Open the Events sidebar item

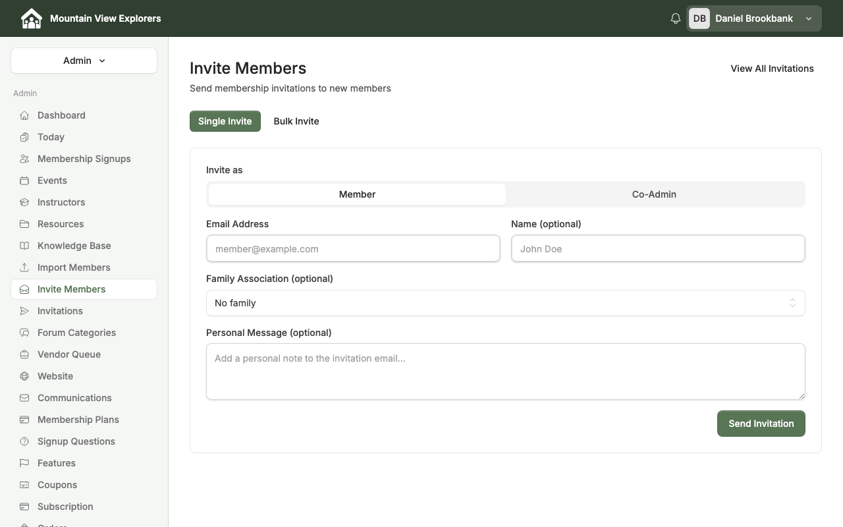pos(84,180)
